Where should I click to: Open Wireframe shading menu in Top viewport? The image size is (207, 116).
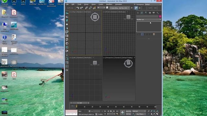click(x=87, y=12)
